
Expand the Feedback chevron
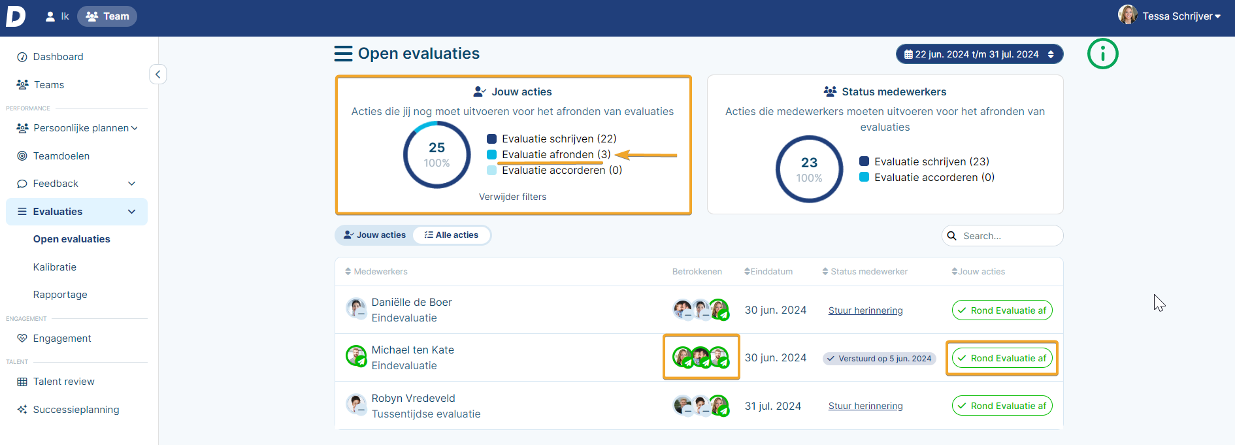click(132, 184)
